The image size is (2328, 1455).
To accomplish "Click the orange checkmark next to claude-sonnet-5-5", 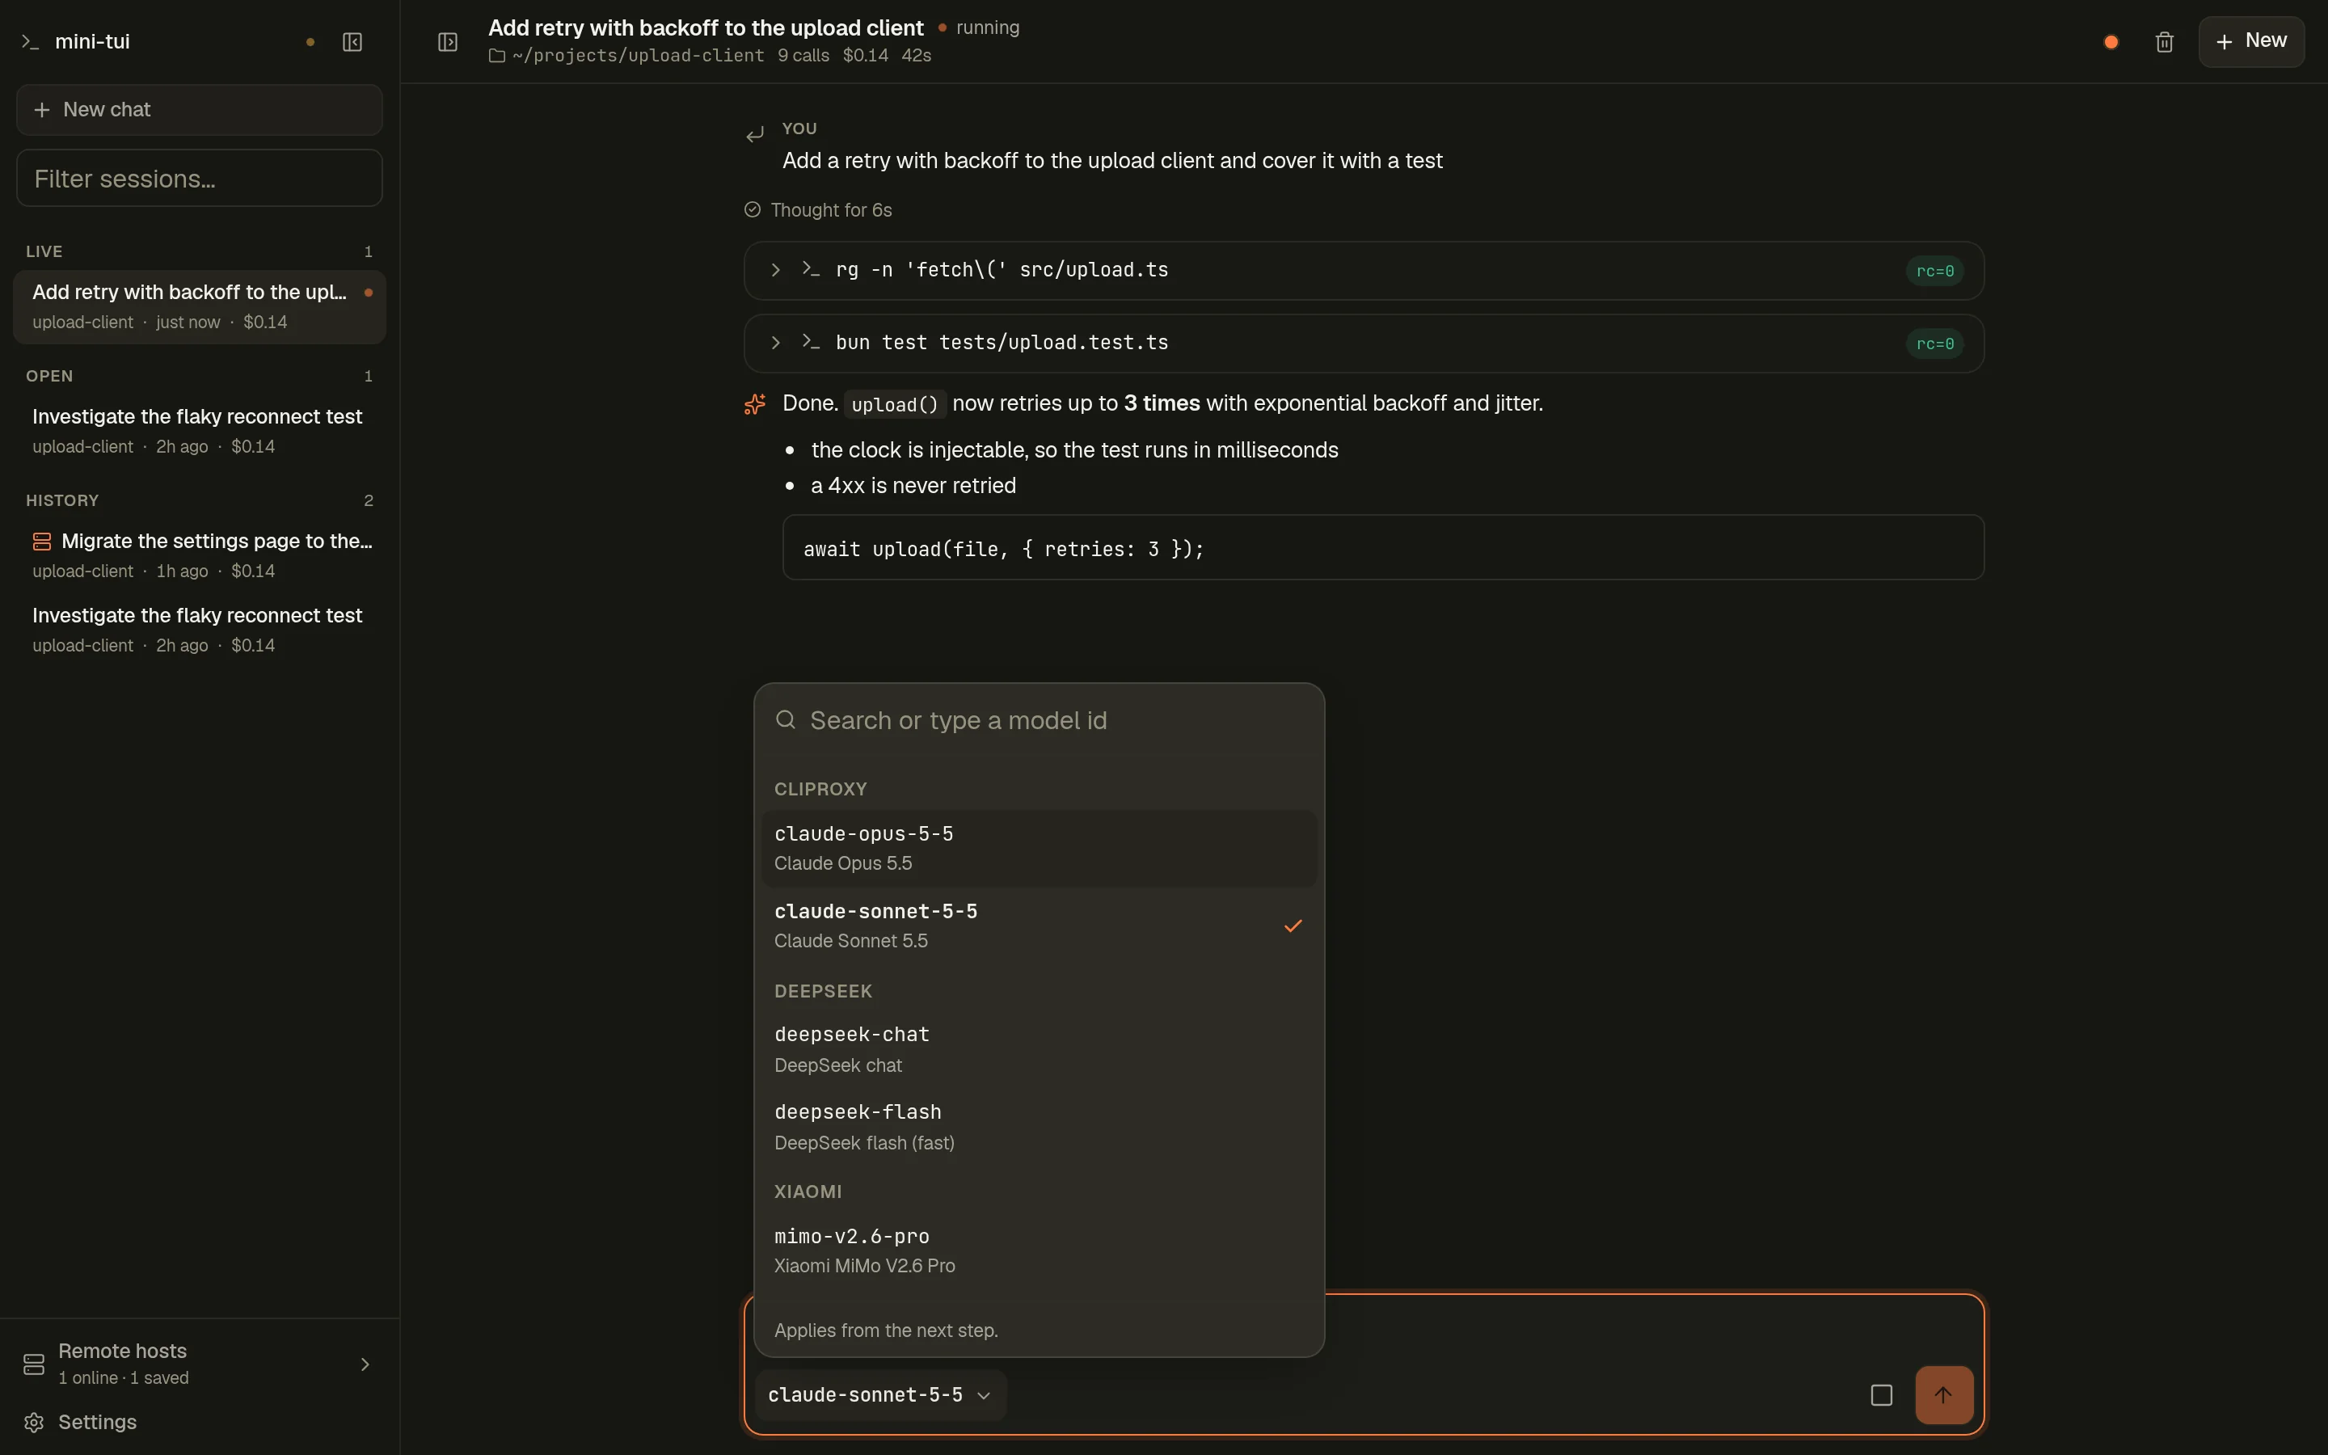I will coord(1293,925).
